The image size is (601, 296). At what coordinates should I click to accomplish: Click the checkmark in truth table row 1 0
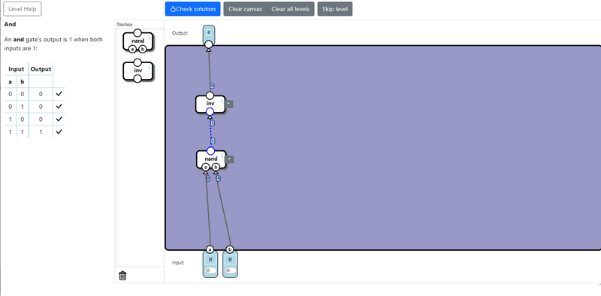(x=59, y=119)
